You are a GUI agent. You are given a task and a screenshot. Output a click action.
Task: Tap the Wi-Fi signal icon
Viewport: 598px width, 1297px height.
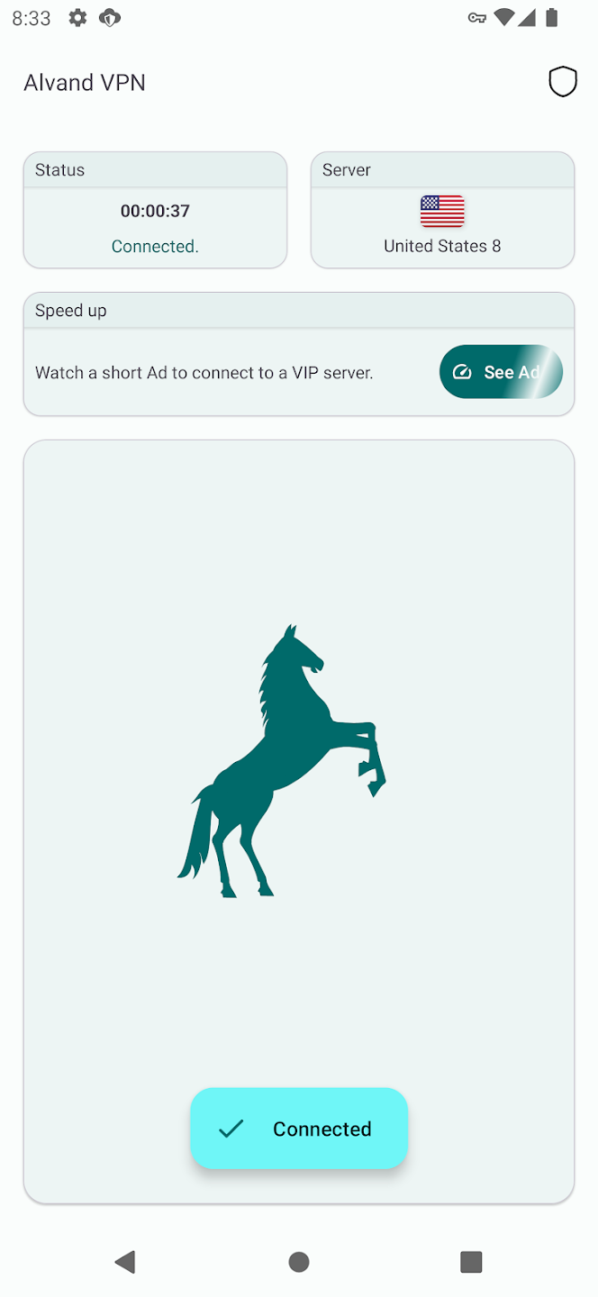point(505,18)
